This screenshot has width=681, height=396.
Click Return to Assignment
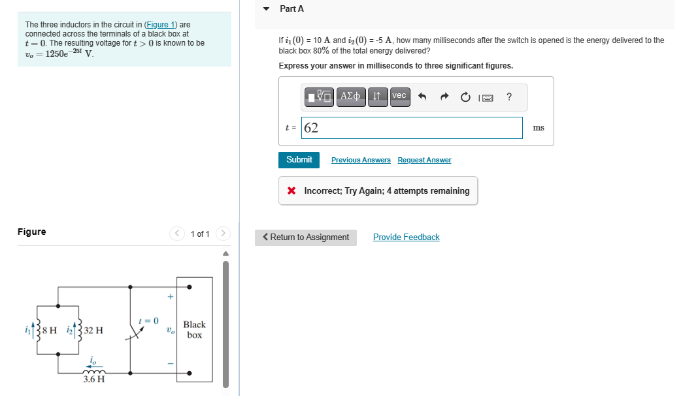(x=305, y=237)
